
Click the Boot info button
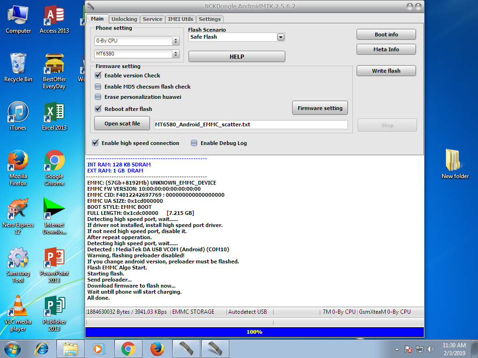click(x=386, y=34)
